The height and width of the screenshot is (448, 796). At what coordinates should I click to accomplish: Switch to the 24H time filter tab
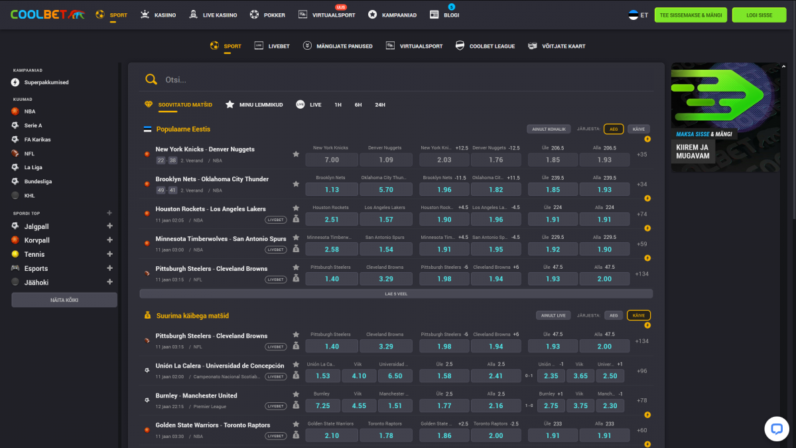(380, 105)
